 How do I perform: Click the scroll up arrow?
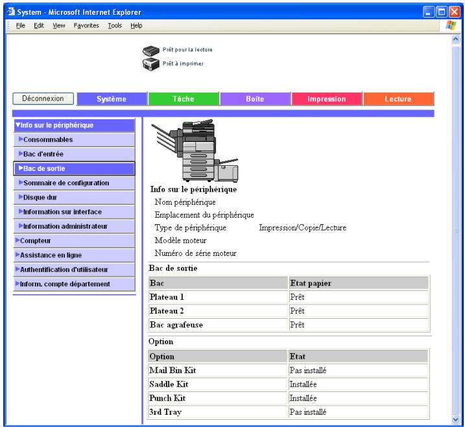pos(455,40)
